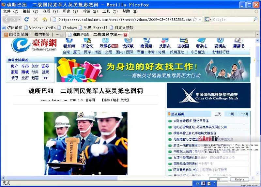Go back with the Firefox back arrow
Viewport: 261px width, 187px height.
tap(7, 20)
